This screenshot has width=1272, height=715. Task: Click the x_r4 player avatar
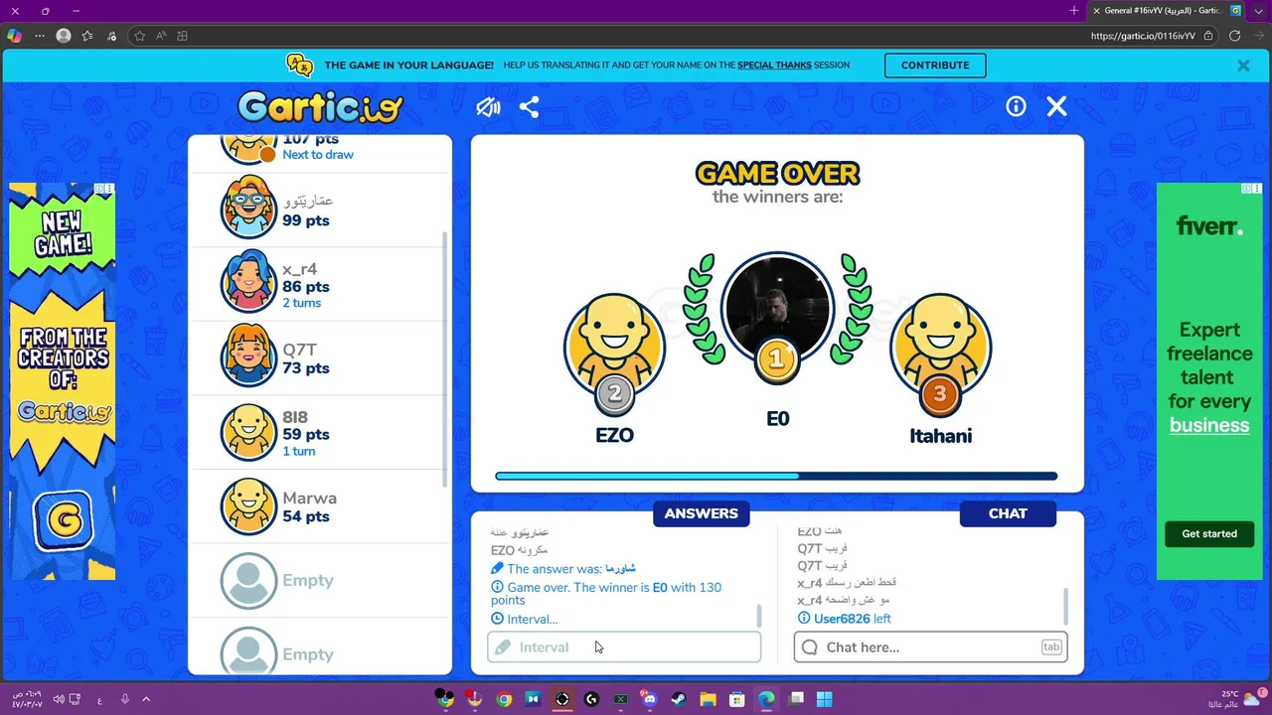[248, 283]
